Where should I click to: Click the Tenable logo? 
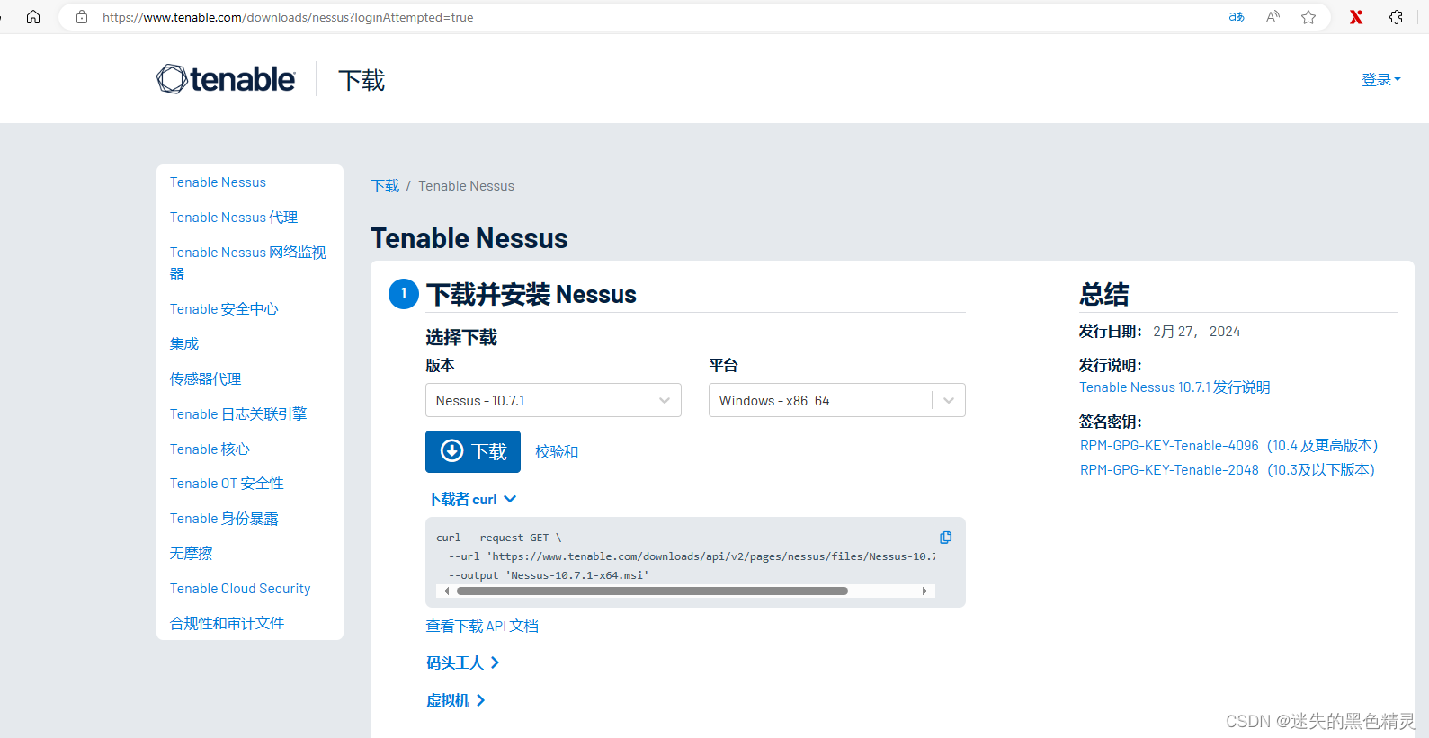click(x=226, y=79)
